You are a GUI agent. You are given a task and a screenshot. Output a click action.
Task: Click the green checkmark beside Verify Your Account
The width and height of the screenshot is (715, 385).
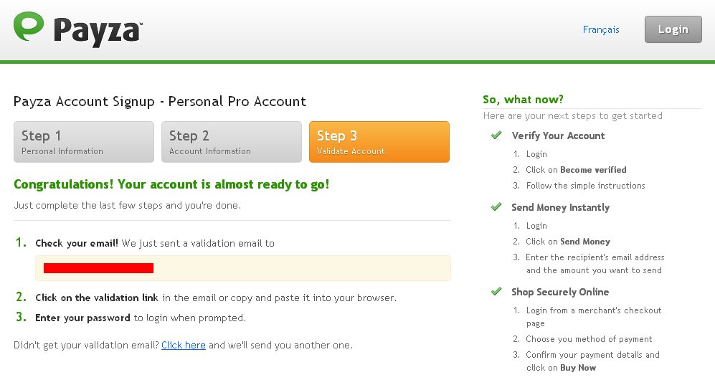(496, 135)
